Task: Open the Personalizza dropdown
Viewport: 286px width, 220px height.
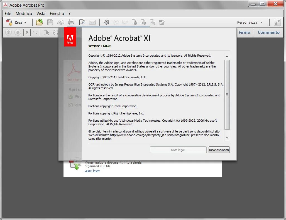Action: (x=250, y=22)
